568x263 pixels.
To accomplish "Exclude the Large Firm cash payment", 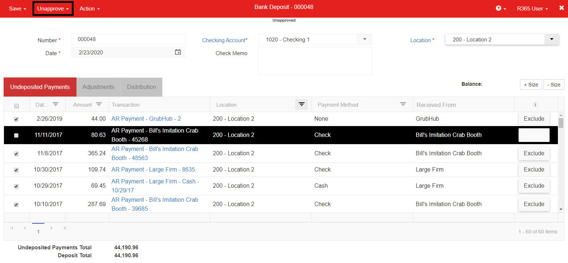I will click(x=534, y=186).
